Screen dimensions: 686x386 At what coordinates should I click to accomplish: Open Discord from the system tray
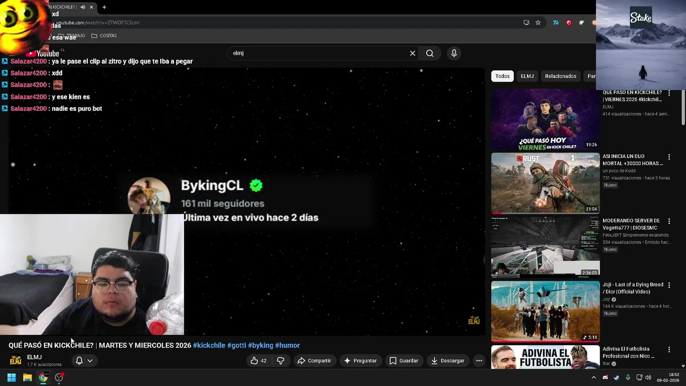[605, 377]
